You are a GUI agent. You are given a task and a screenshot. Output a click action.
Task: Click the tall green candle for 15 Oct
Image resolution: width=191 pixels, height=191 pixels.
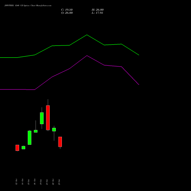(29, 138)
